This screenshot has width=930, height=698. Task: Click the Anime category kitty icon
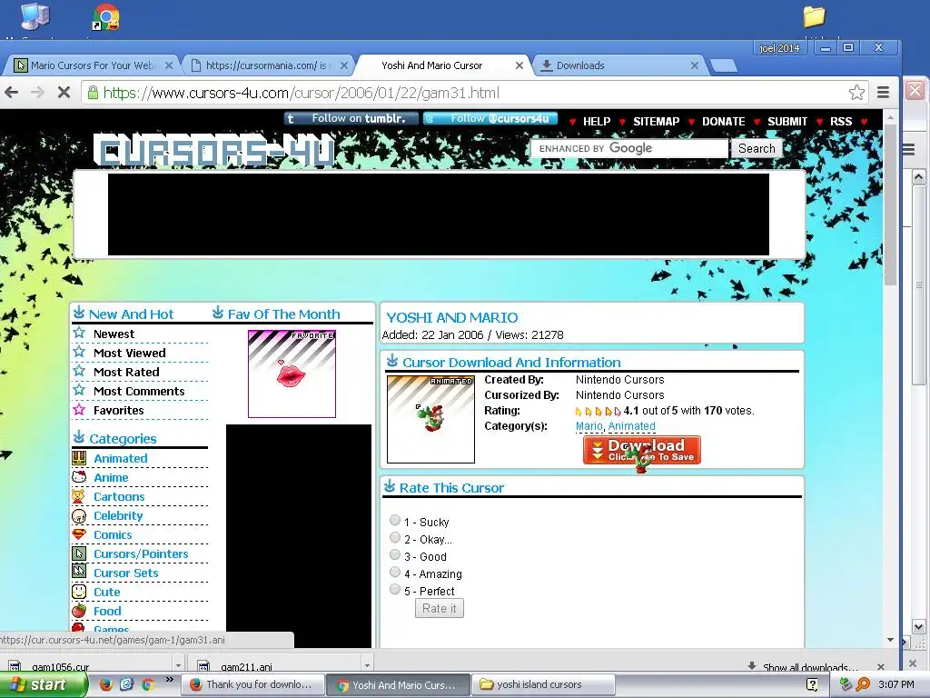tap(79, 476)
